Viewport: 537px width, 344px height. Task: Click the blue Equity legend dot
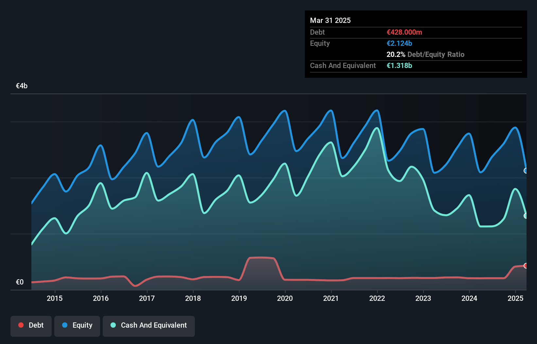point(64,325)
